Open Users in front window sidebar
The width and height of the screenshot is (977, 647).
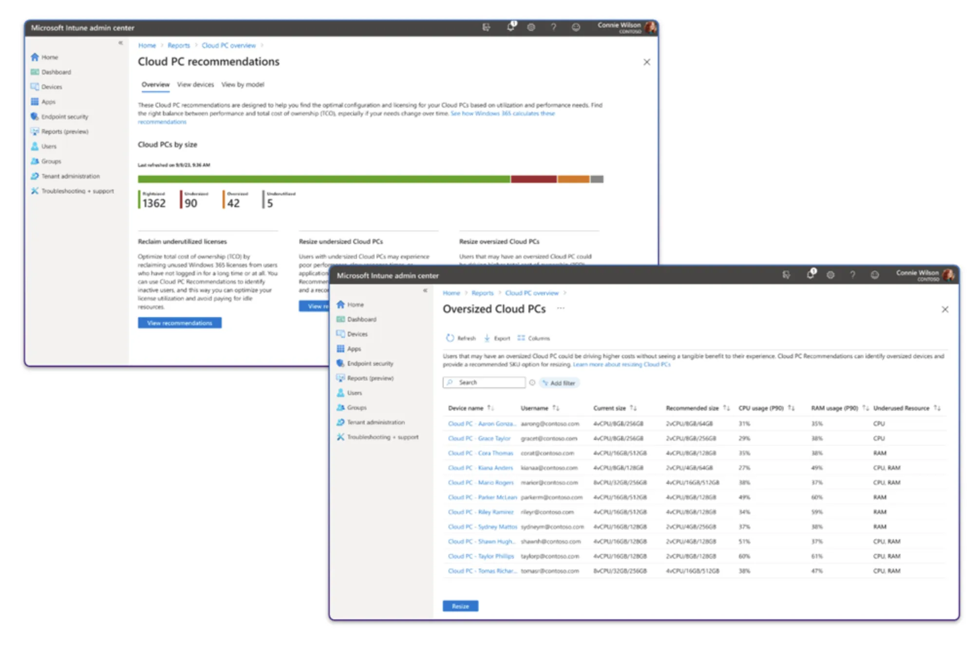(x=349, y=393)
